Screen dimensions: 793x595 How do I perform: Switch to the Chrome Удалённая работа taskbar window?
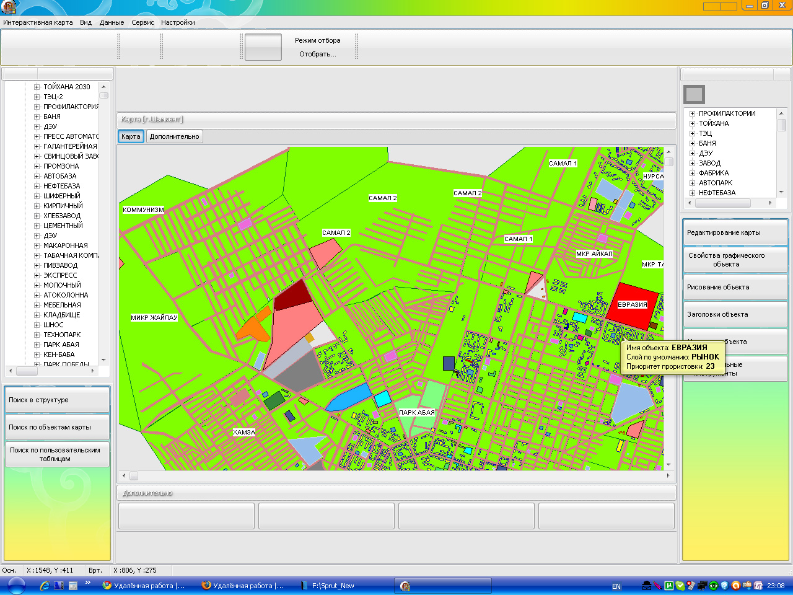pyautogui.click(x=144, y=586)
